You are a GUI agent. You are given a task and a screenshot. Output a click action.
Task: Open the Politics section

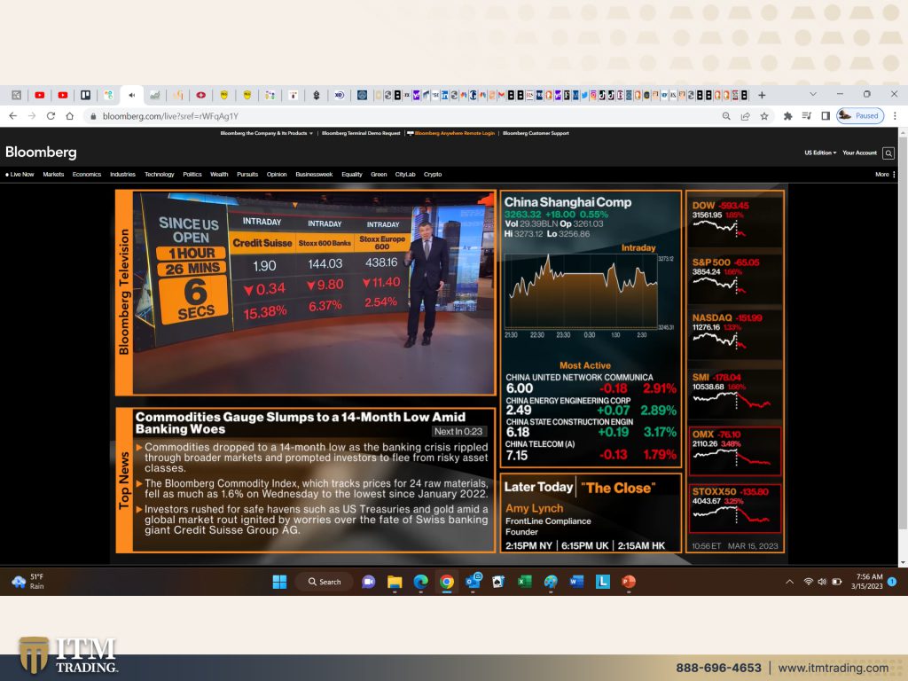(x=192, y=175)
